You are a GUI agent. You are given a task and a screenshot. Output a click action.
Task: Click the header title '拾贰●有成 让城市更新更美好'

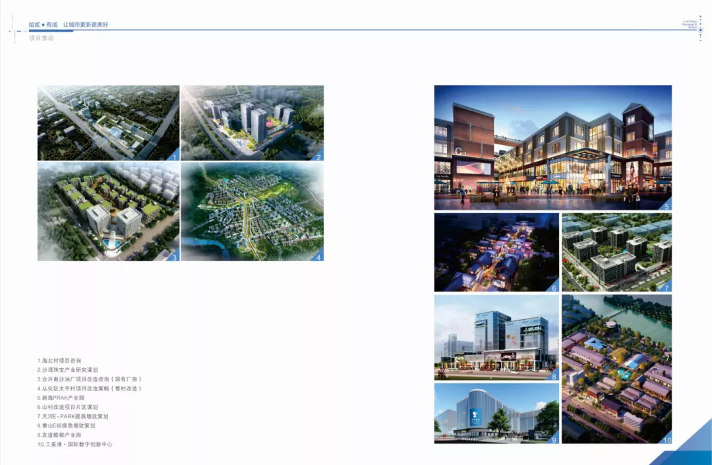point(69,24)
